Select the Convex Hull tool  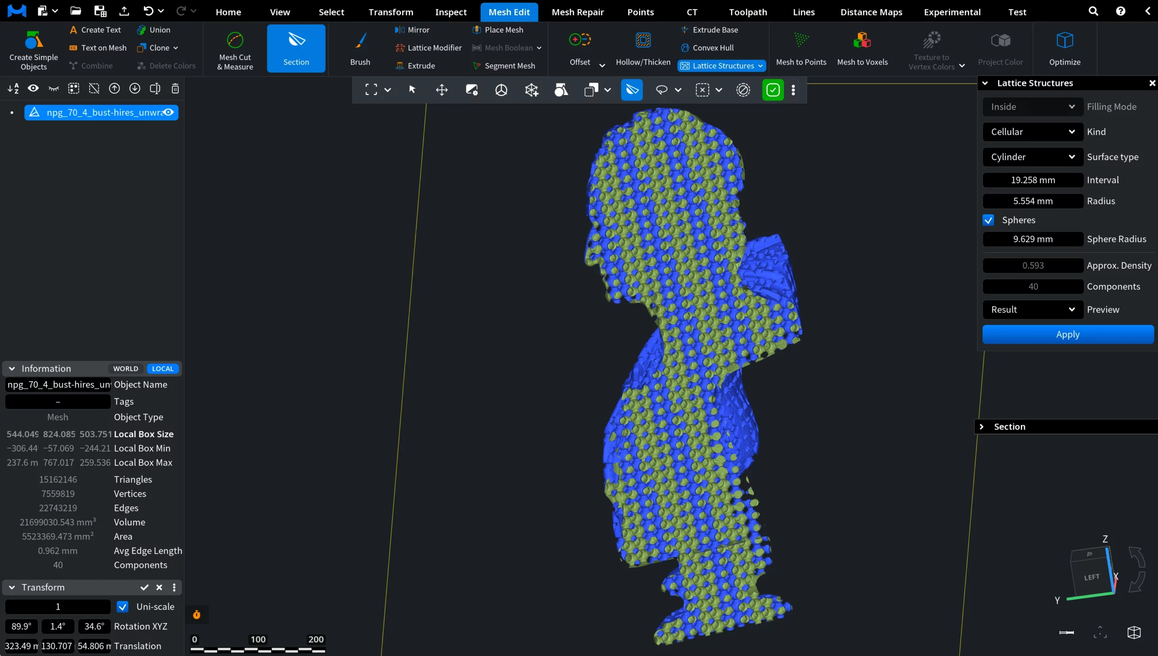[713, 47]
